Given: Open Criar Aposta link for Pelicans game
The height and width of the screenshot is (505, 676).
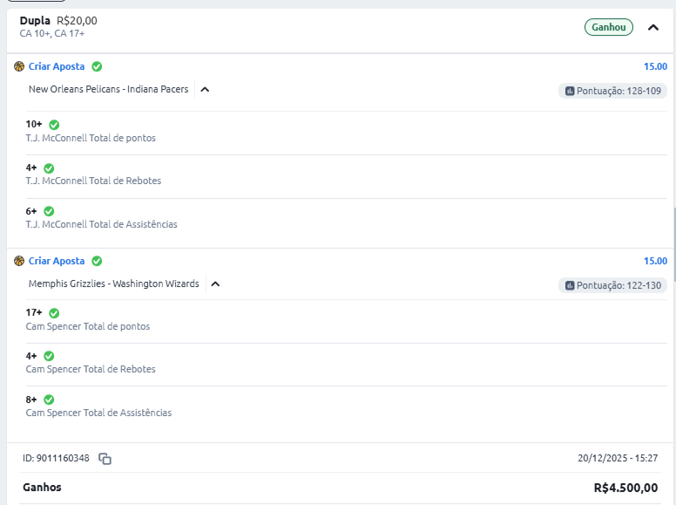Looking at the screenshot, I should pos(57,66).
